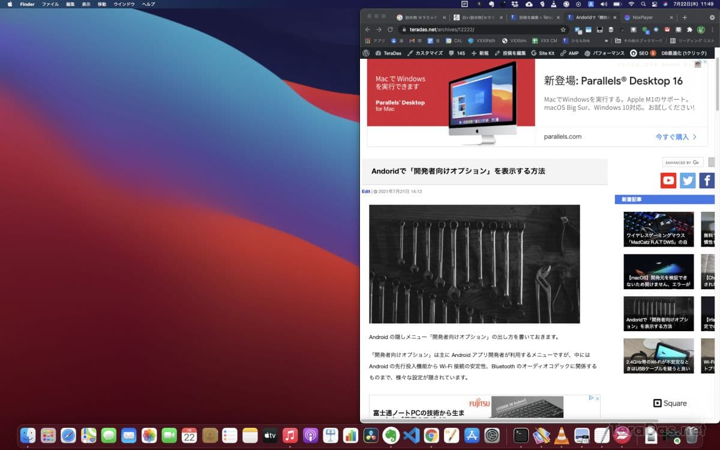Open the WordPress logo menu in admin bar
The height and width of the screenshot is (450, 720).
tap(366, 53)
